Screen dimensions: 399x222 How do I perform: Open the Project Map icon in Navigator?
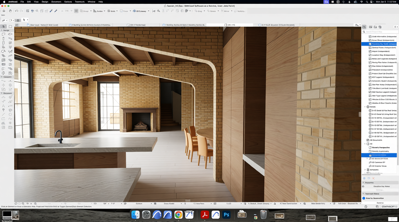(x=364, y=27)
